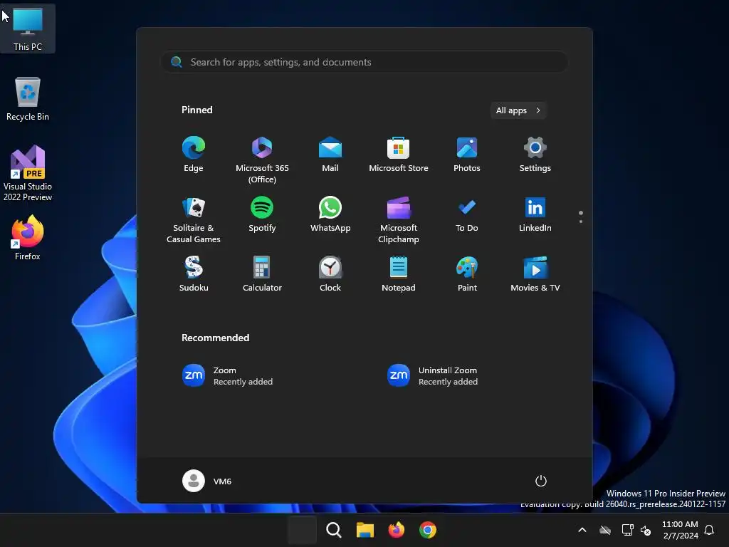The image size is (729, 547).
Task: Select This PC desktop icon
Action: coord(28,28)
